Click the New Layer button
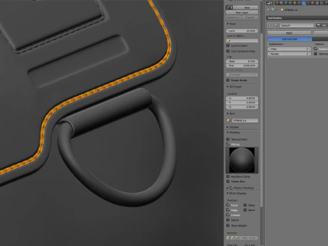The height and width of the screenshot is (246, 328). 242,12
